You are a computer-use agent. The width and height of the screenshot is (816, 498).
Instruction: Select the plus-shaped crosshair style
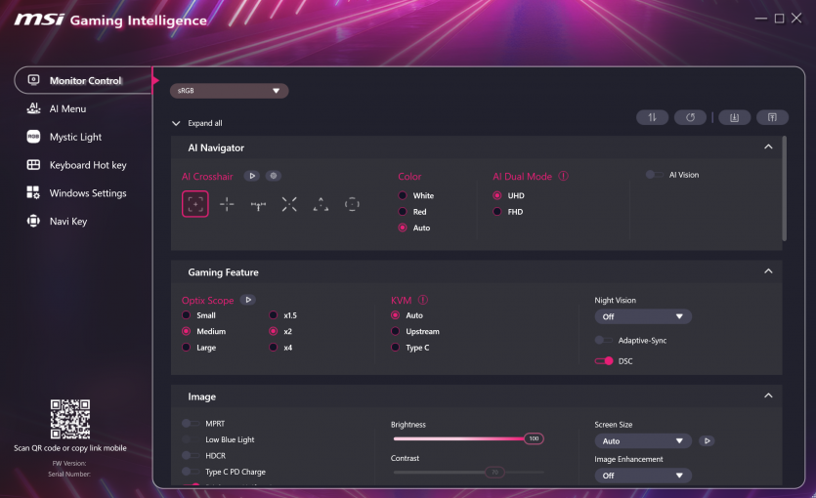click(227, 204)
